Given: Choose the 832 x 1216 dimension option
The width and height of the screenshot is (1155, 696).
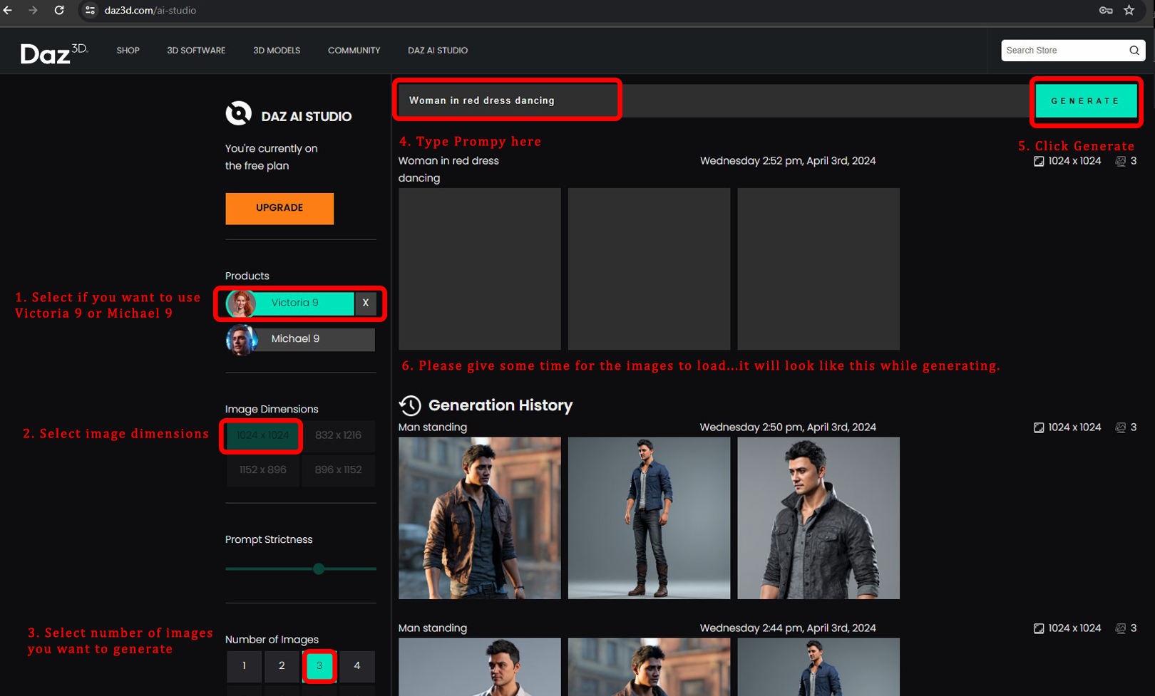Looking at the screenshot, I should click(339, 435).
